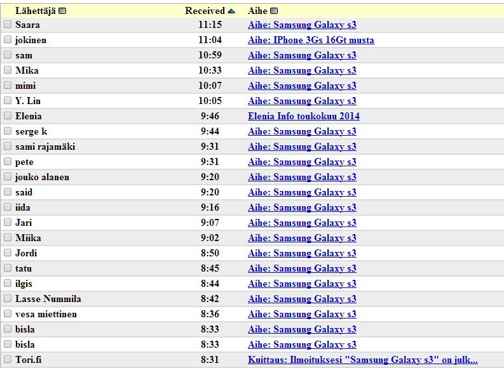504x368 pixels.
Task: Mark the Tori.fi message checkbox
Action: pyautogui.click(x=8, y=360)
